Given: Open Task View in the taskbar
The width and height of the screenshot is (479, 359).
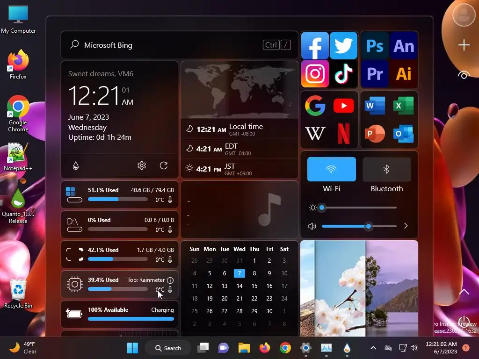Looking at the screenshot, I should click(x=203, y=348).
